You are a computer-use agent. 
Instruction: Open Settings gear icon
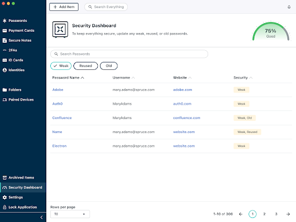[x=5, y=197]
